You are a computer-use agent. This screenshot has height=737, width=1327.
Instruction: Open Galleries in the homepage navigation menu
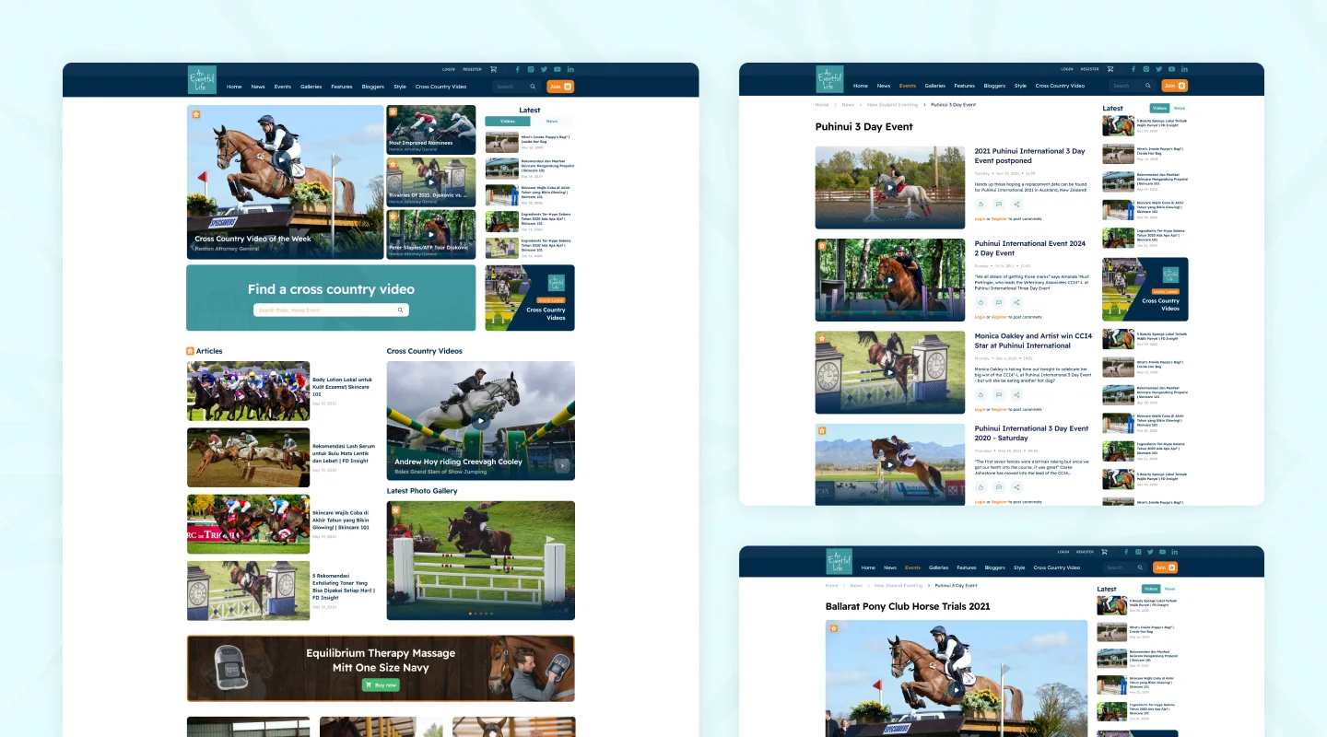pos(311,87)
